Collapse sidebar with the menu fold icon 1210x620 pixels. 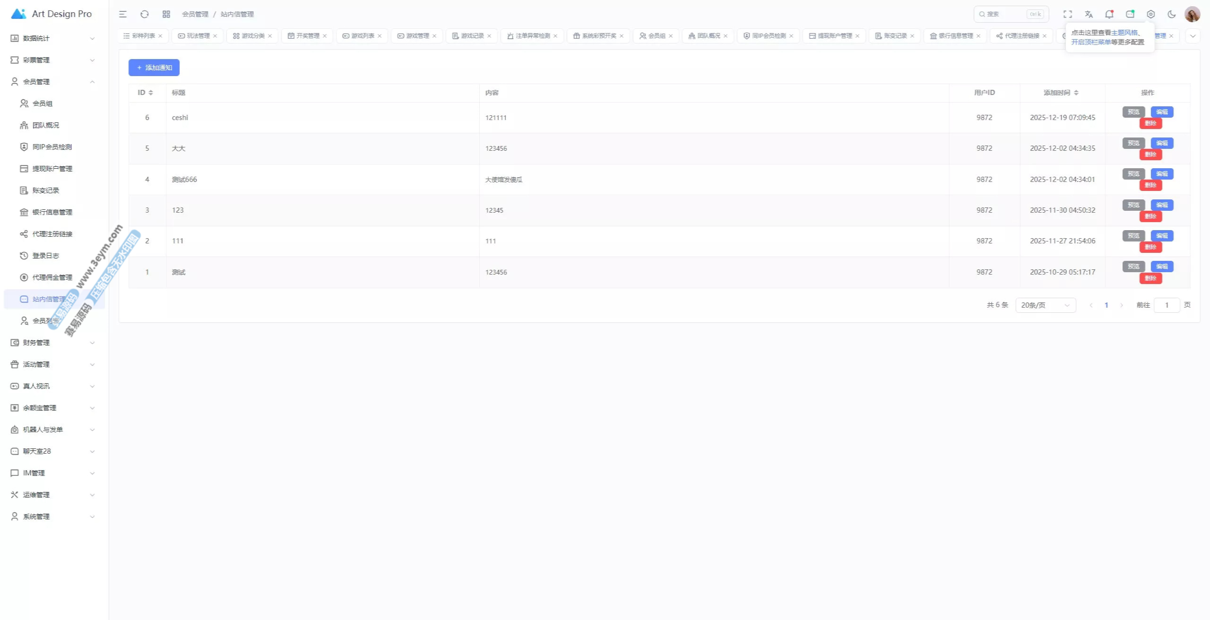pos(123,14)
